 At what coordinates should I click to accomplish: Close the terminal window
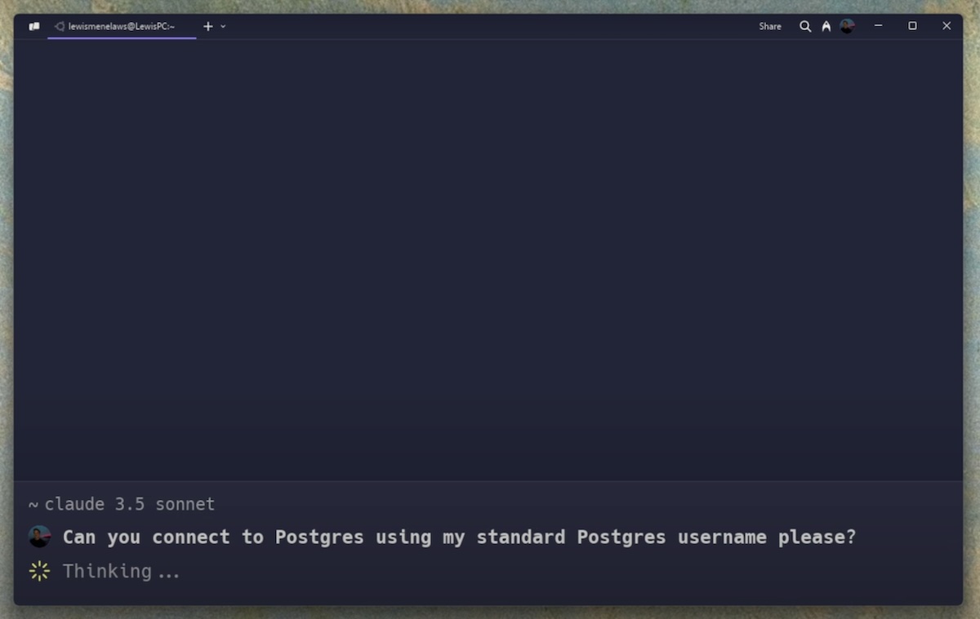coord(947,26)
